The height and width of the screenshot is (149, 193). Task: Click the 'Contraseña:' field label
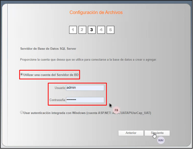(x=57, y=100)
